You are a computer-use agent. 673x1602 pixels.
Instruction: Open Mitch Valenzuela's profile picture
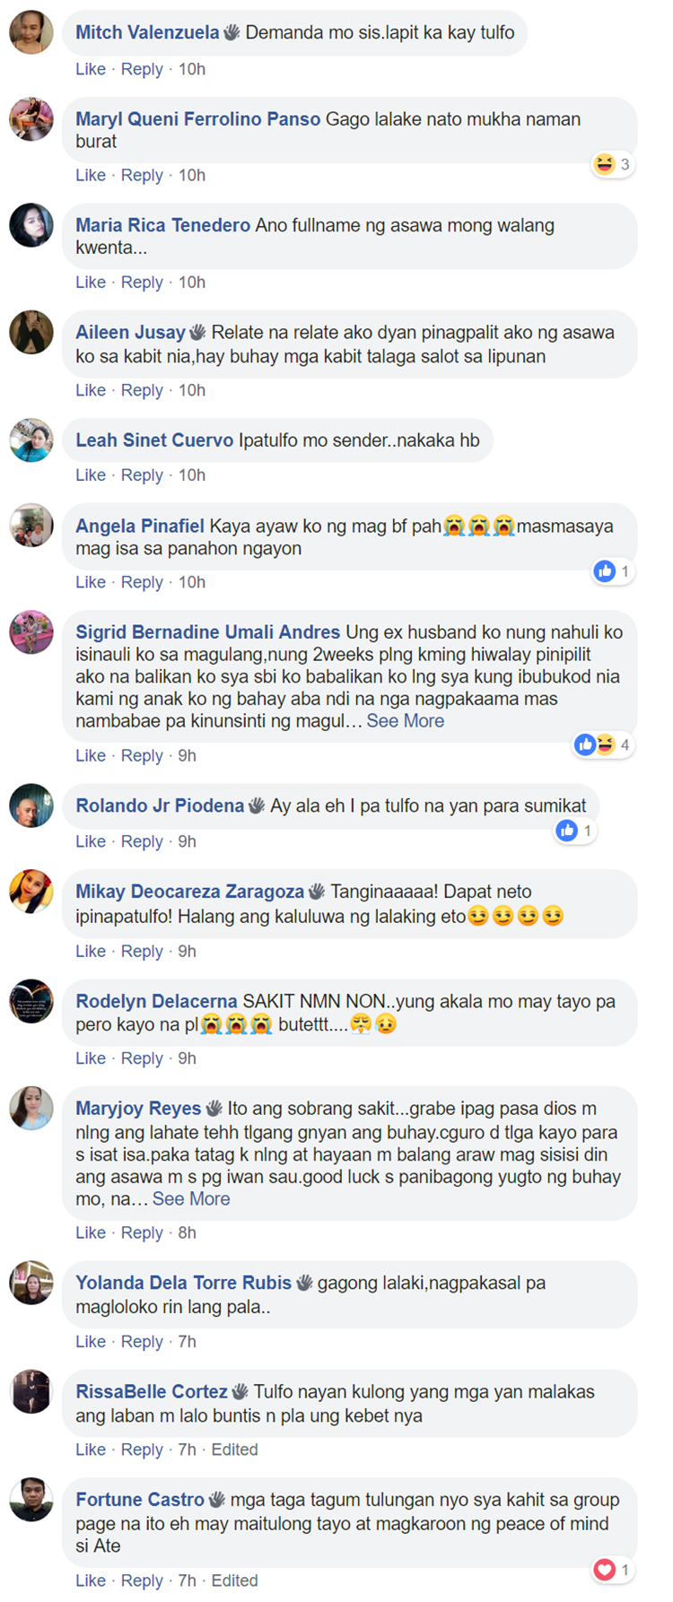[x=31, y=32]
